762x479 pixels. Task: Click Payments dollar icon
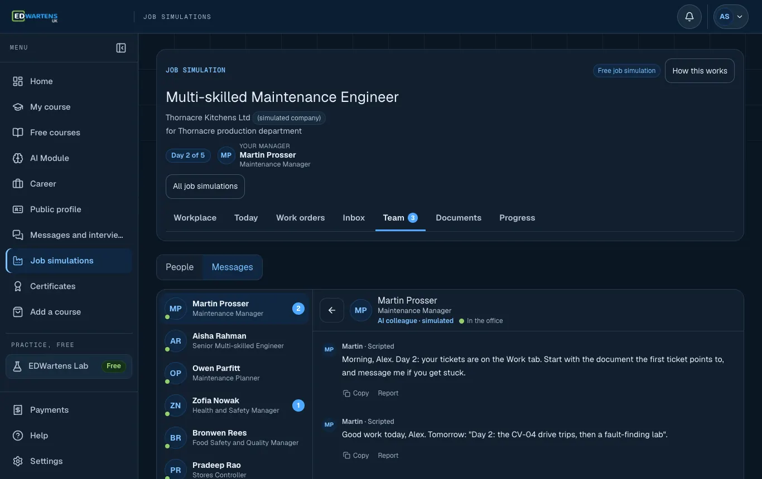pyautogui.click(x=18, y=410)
